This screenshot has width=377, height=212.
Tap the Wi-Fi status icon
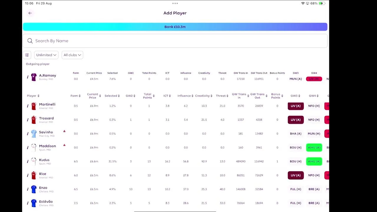303,3
